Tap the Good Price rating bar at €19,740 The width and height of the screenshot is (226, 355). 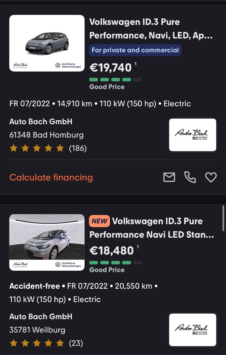[116, 80]
